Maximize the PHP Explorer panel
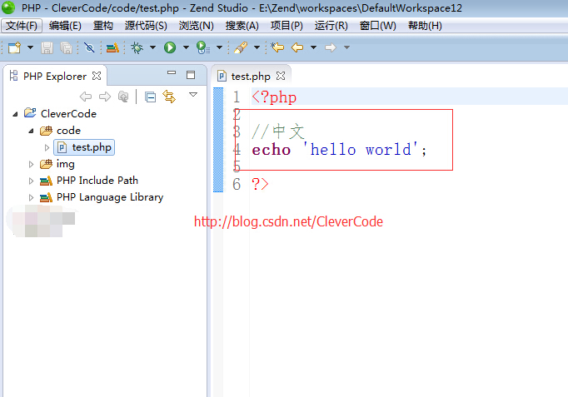Screen dimensions: 568x397 191,75
